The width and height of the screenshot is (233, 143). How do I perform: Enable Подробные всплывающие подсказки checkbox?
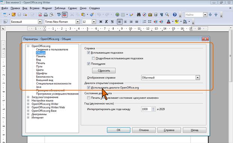93,58
